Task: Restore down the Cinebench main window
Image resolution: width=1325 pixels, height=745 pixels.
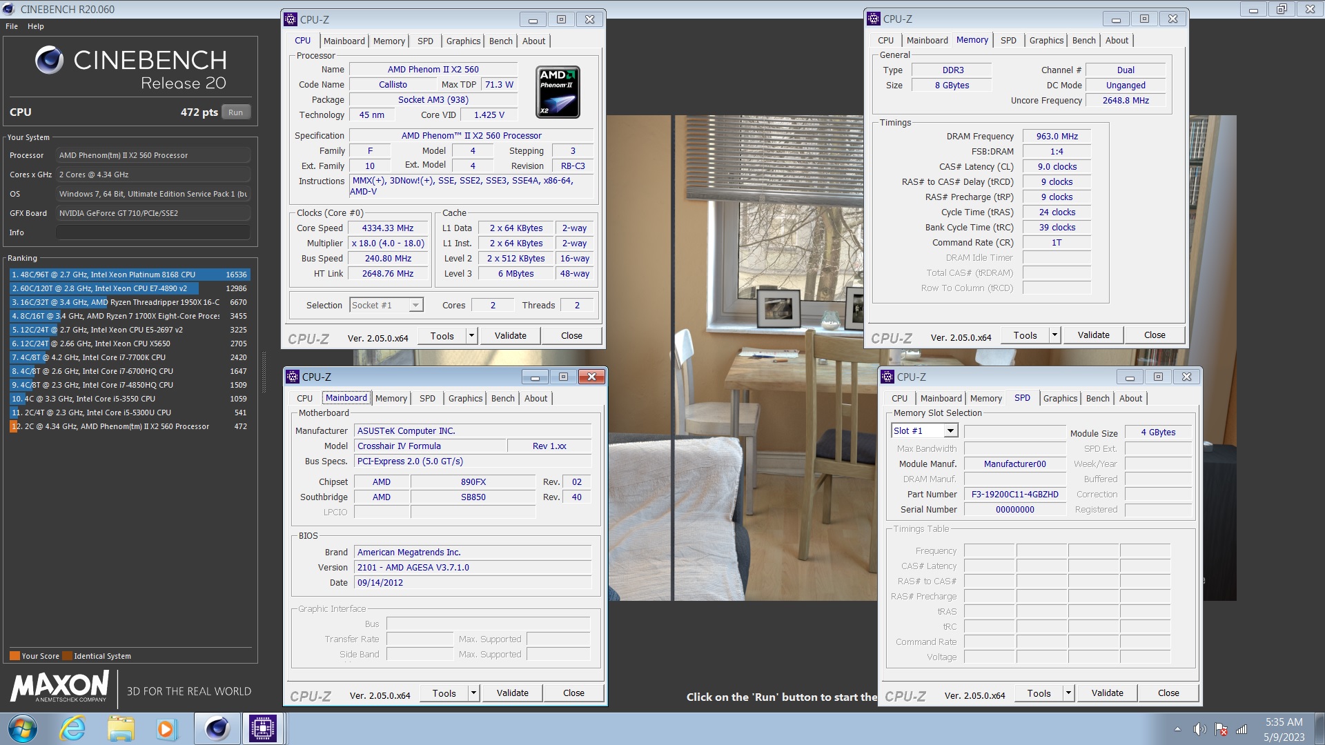Action: [x=1282, y=9]
